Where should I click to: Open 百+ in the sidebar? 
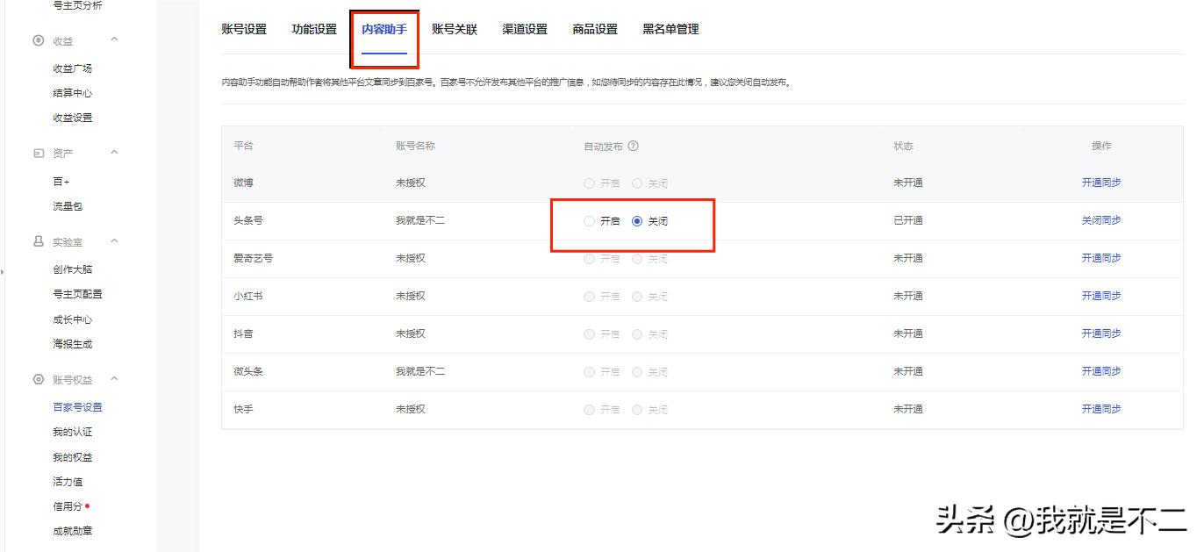pyautogui.click(x=61, y=182)
